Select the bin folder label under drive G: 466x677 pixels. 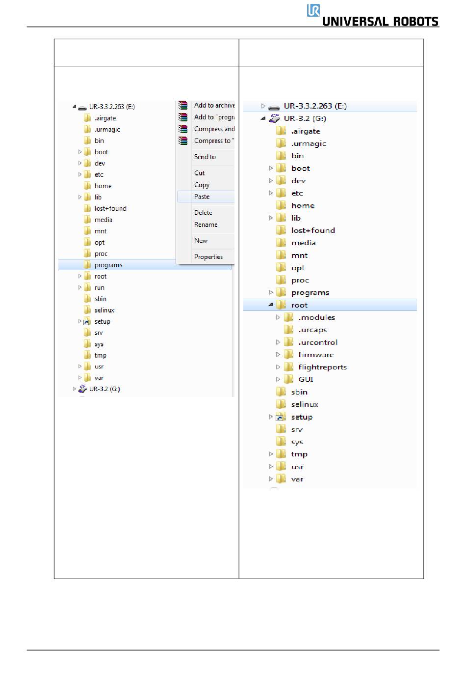tap(298, 156)
